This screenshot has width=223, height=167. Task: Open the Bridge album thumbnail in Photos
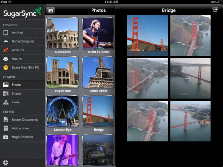click(x=98, y=111)
